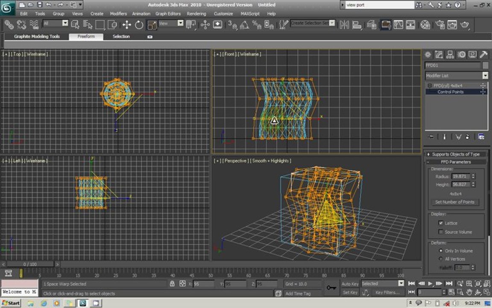Switch to the Motion command panel
Viewport: 492px width, 308px height.
[x=461, y=55]
